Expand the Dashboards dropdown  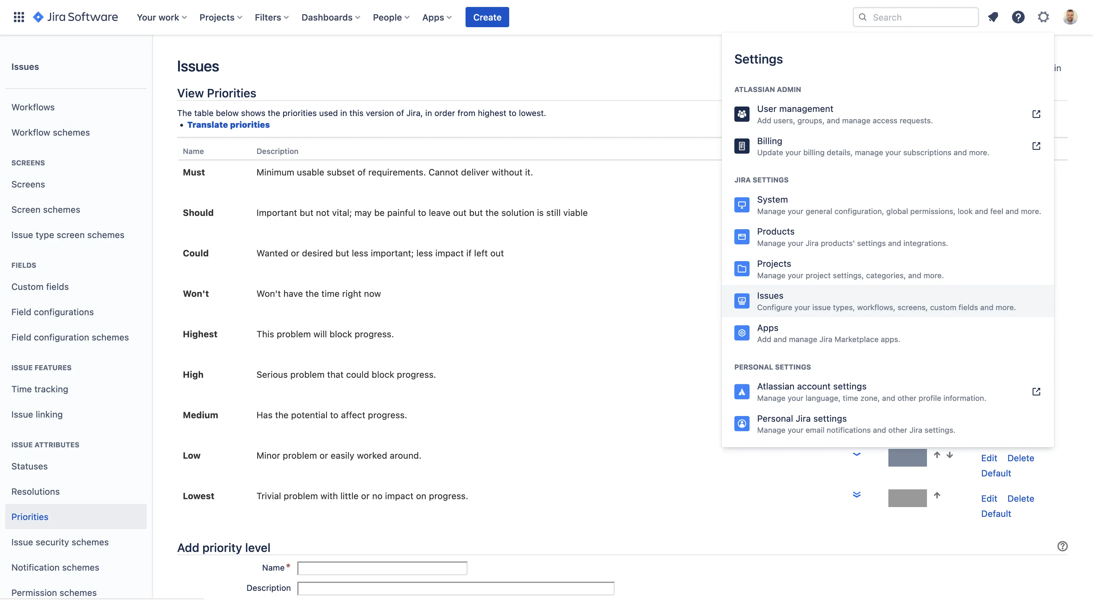click(x=330, y=17)
